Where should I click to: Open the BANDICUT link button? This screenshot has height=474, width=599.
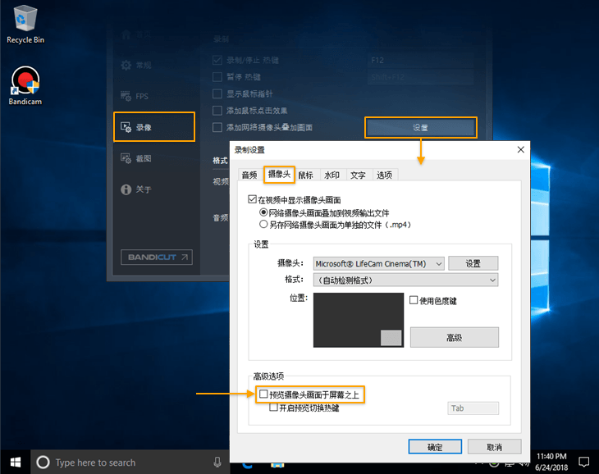[157, 258]
